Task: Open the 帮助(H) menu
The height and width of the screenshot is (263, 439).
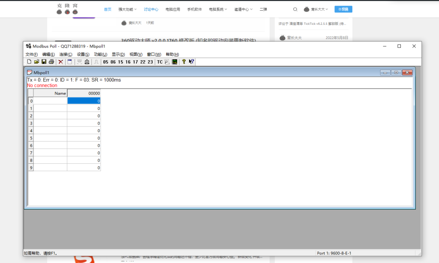Action: (172, 54)
